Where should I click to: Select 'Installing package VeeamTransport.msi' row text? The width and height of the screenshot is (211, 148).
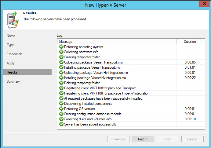[92, 67]
